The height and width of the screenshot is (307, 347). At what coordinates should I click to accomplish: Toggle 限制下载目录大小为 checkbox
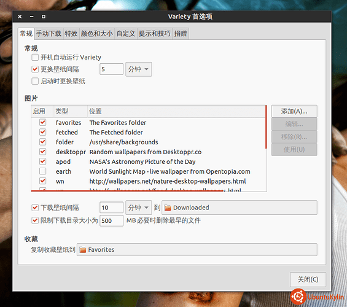(35, 220)
